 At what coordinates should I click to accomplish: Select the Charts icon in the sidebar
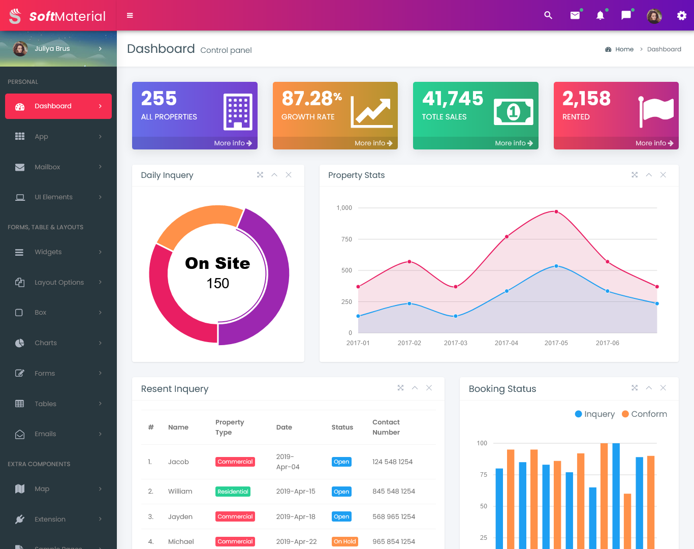pos(19,343)
